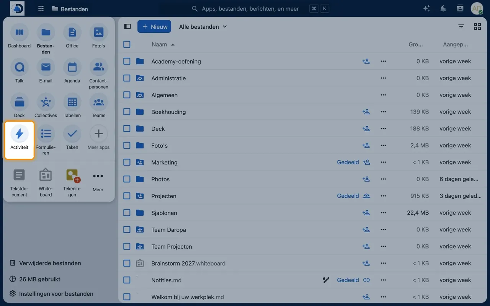This screenshot has width=490, height=306.
Task: Open the Gedeeld link for Marketing
Action: click(x=348, y=162)
